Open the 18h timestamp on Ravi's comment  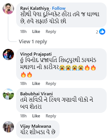23,32
